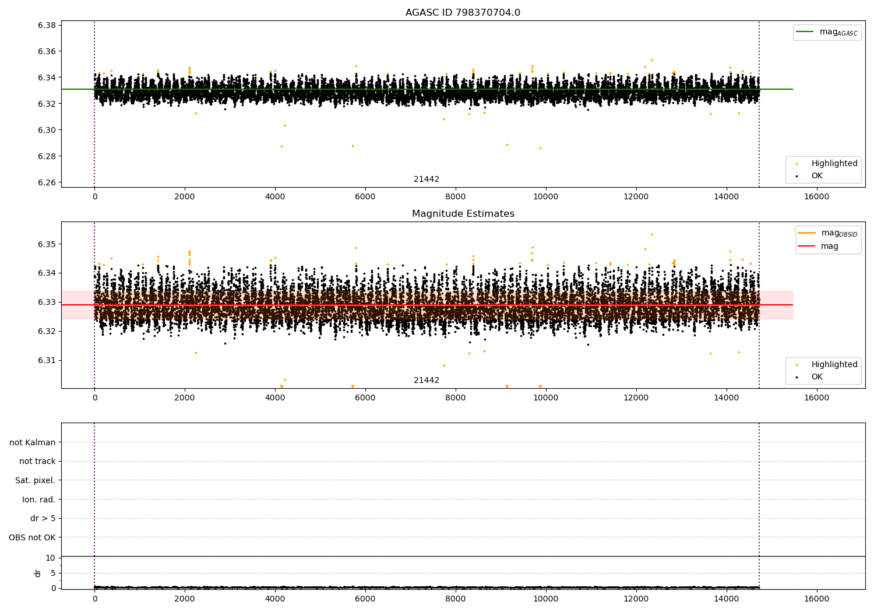Click the 6.36 y-tick in top plot

(47, 51)
